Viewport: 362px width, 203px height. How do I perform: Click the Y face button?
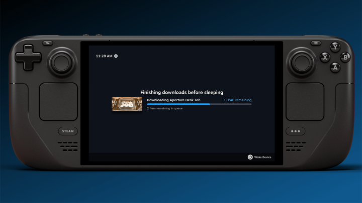[x=335, y=47]
